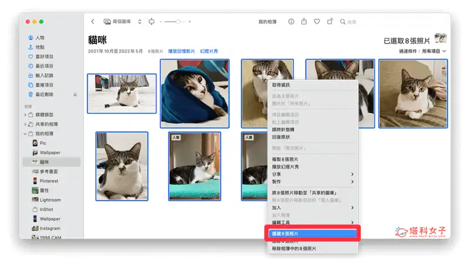Open the 靈性 album
This screenshot has height=264, width=470.
44,190
